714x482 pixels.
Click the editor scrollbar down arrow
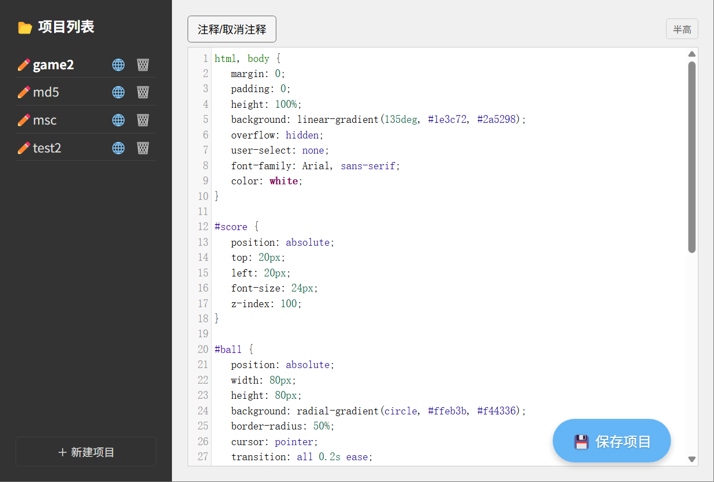(692, 459)
